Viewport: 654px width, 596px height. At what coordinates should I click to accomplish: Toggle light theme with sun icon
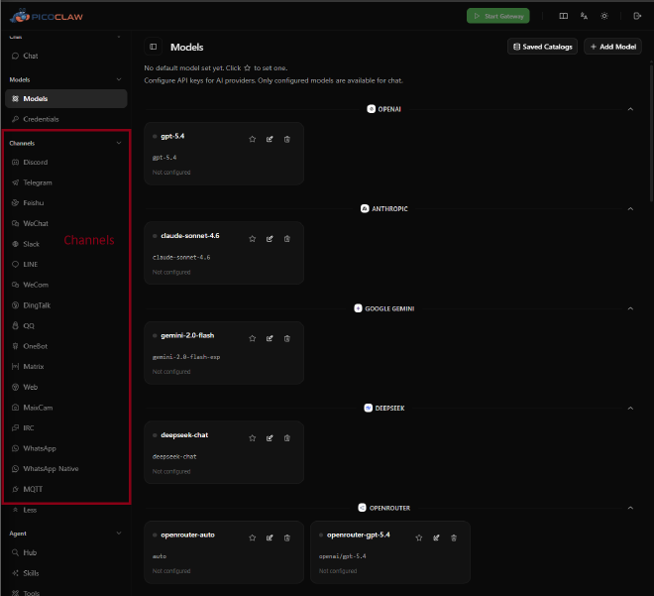[x=603, y=16]
